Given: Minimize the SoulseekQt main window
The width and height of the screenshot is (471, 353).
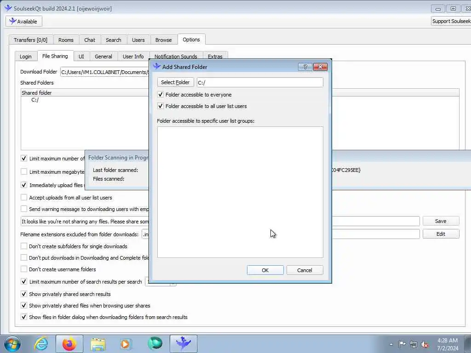Looking at the screenshot, I should pyautogui.click(x=438, y=9).
